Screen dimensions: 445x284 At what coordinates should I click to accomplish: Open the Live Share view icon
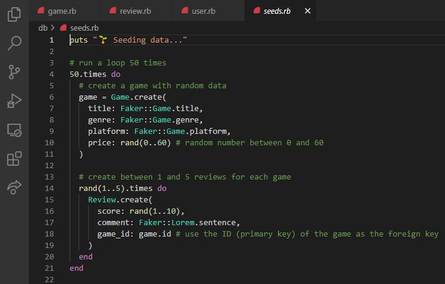click(14, 187)
